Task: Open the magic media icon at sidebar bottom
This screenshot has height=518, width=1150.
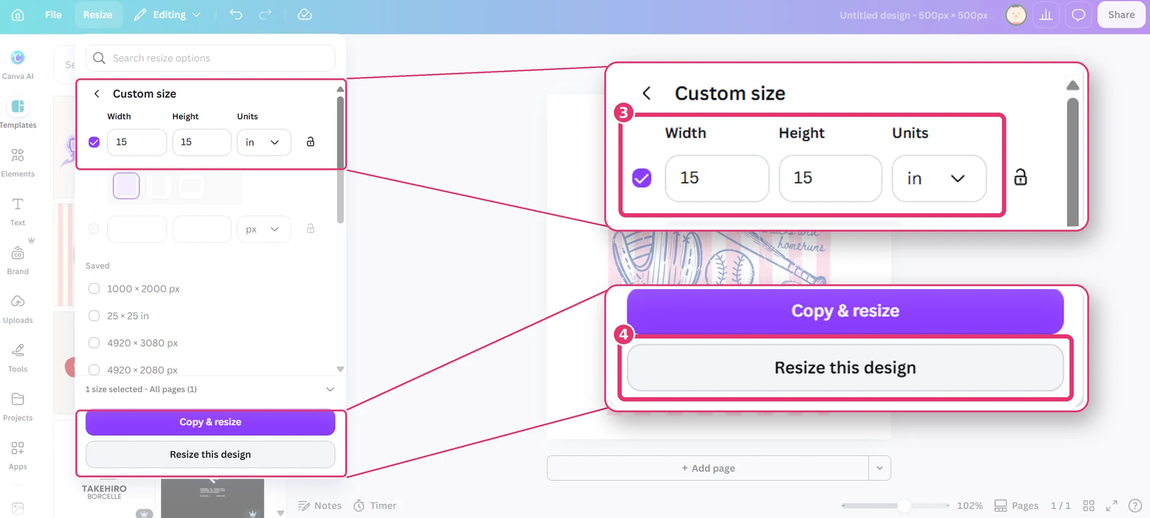Action: click(x=17, y=508)
